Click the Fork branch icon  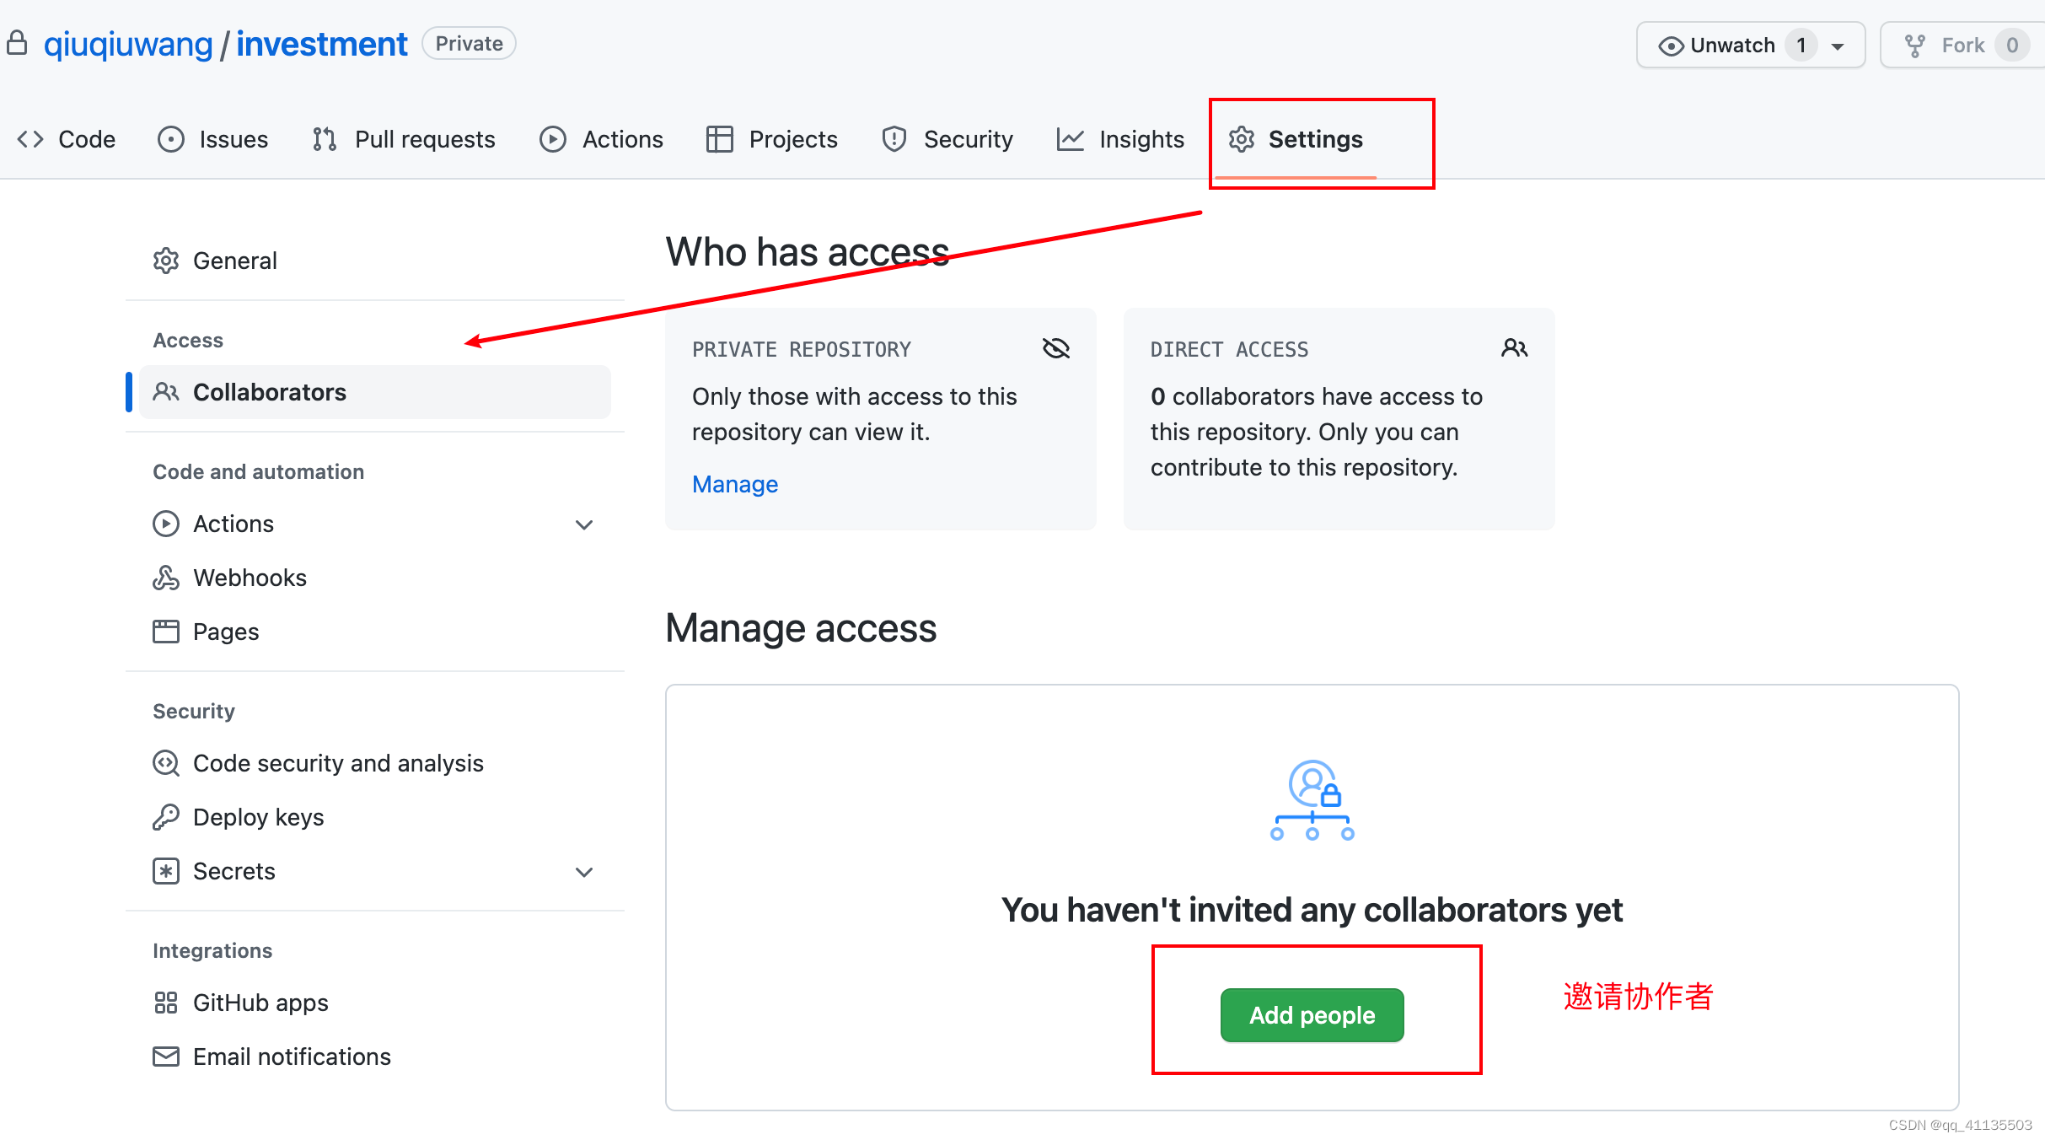click(x=1915, y=46)
